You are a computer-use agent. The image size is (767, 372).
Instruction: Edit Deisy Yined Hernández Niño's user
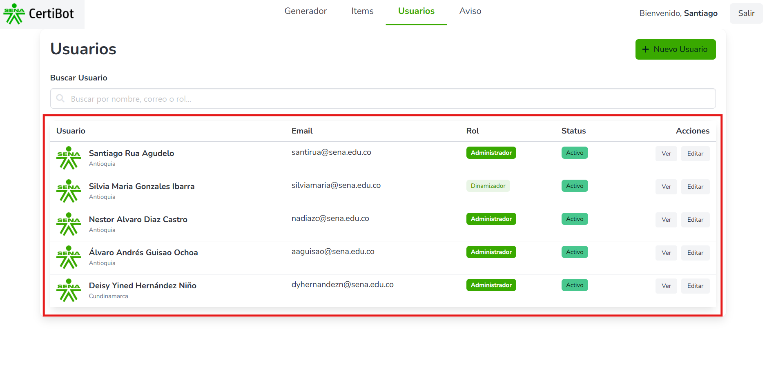(695, 286)
